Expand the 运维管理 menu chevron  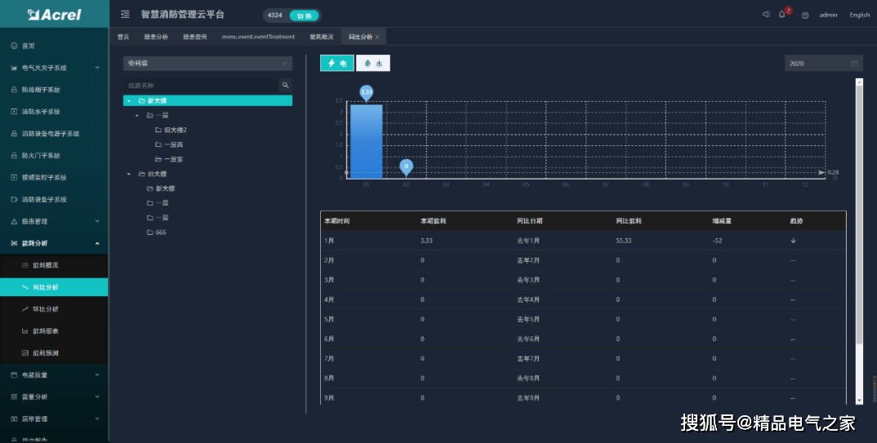[x=96, y=419]
